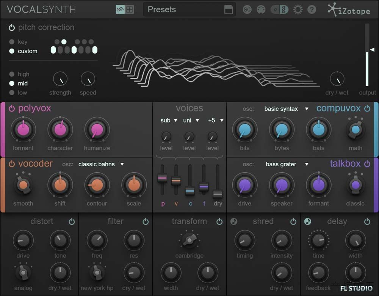Click the talkbox drive knob
Image resolution: width=379 pixels, height=296 pixels.
[245, 185]
